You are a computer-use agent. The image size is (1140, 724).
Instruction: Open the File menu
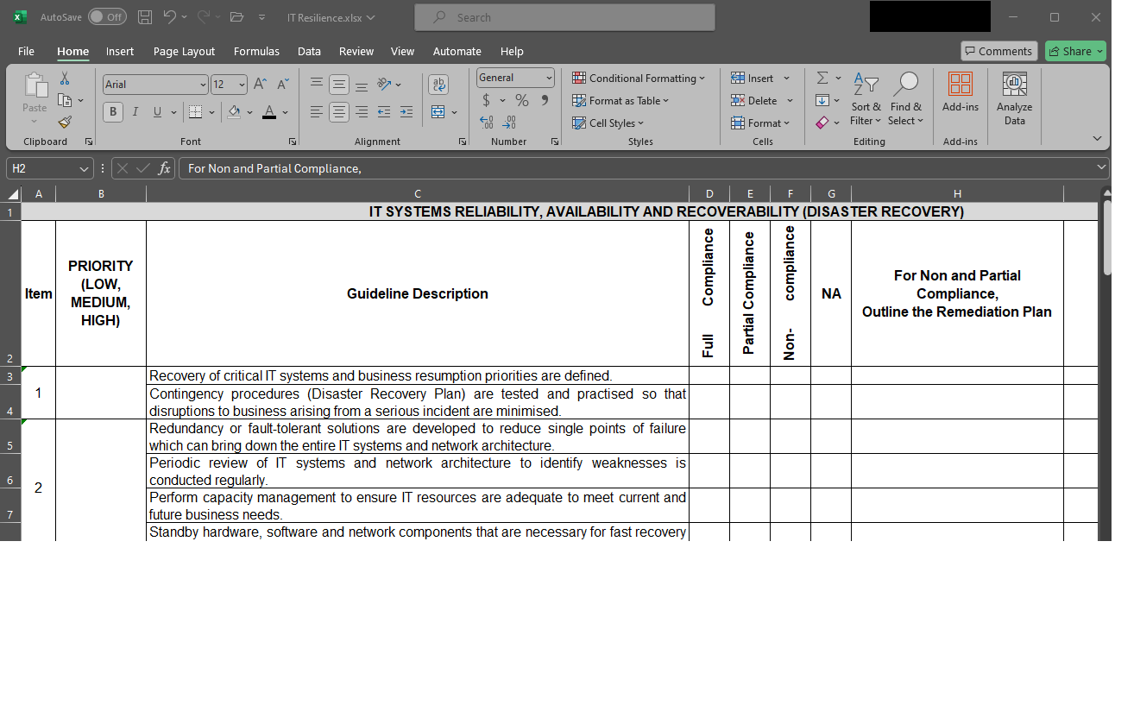point(26,51)
